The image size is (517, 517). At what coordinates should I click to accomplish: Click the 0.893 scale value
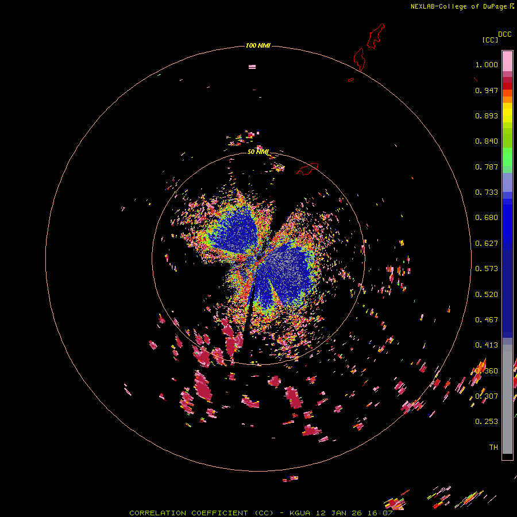pyautogui.click(x=487, y=115)
